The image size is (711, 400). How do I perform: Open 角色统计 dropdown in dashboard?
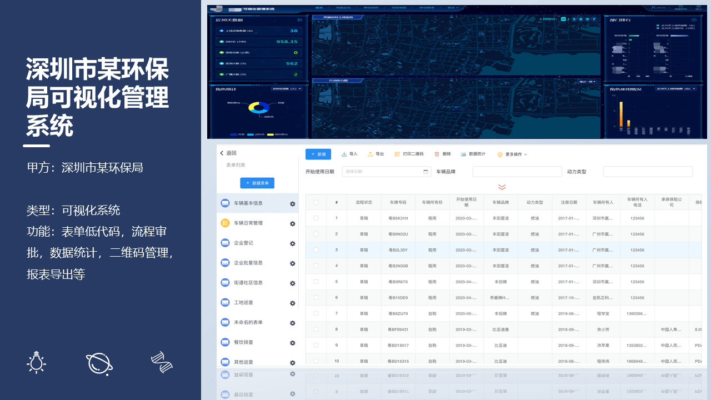coord(287,88)
